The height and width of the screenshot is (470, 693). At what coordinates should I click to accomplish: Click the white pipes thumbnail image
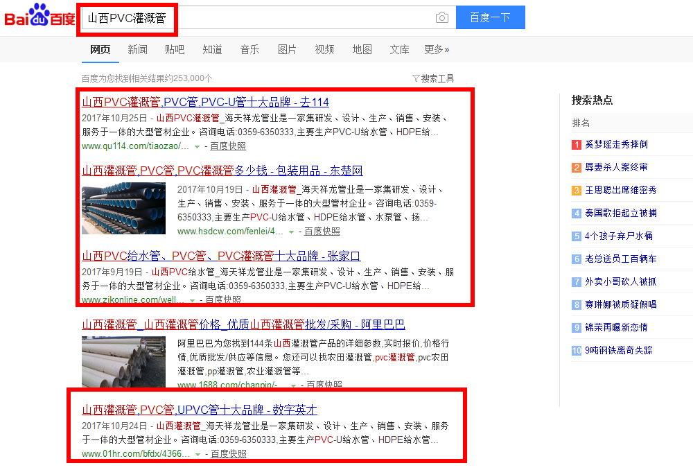[124, 362]
